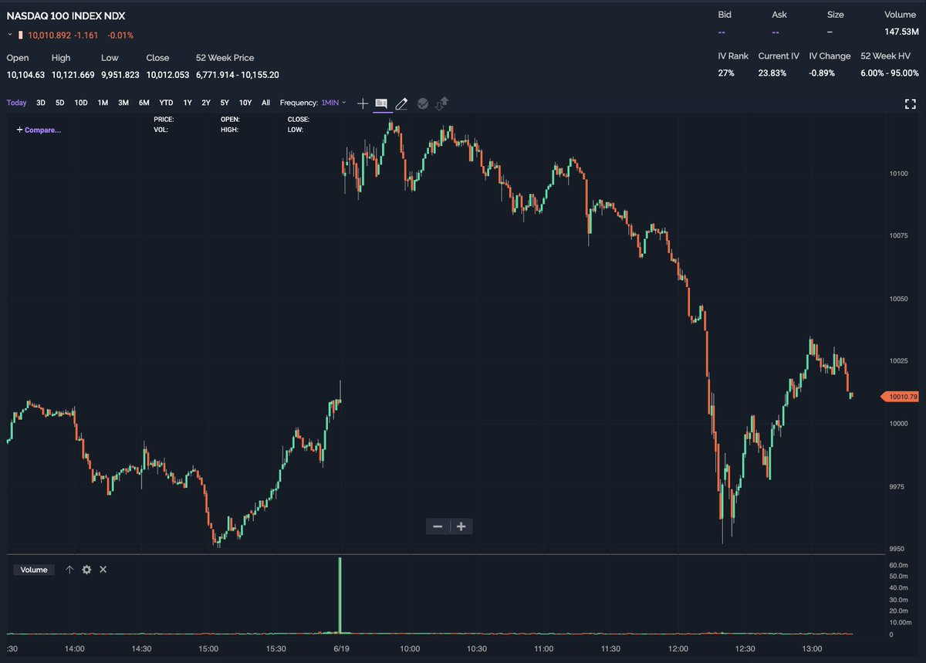Click the 52 Week Price range value

[238, 75]
